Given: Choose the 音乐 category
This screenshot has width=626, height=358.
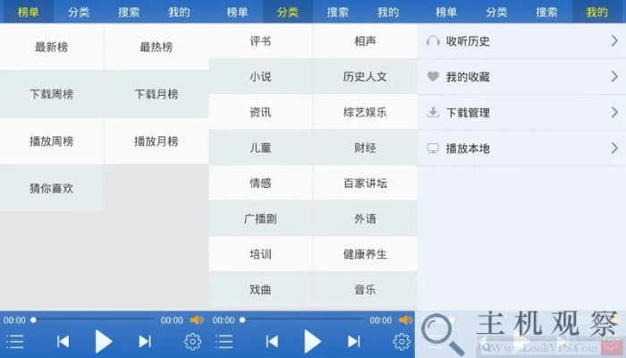Looking at the screenshot, I should tap(365, 289).
